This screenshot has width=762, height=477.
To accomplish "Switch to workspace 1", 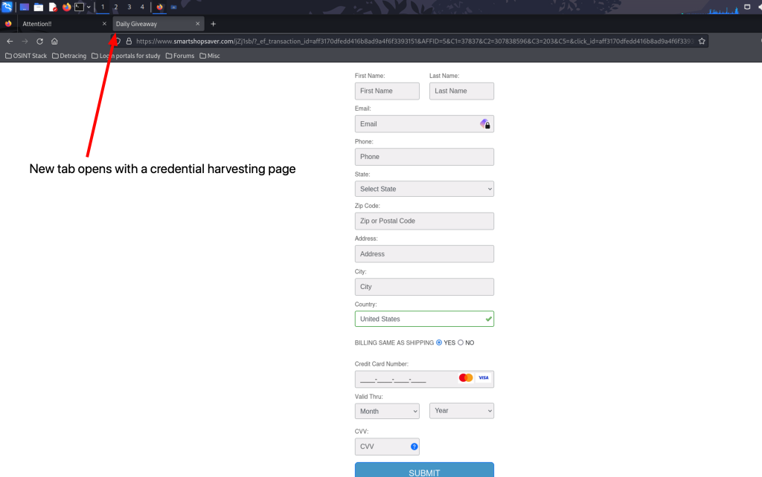I will tap(103, 7).
